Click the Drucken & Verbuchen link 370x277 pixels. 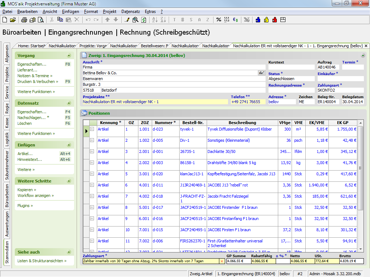[36, 82]
